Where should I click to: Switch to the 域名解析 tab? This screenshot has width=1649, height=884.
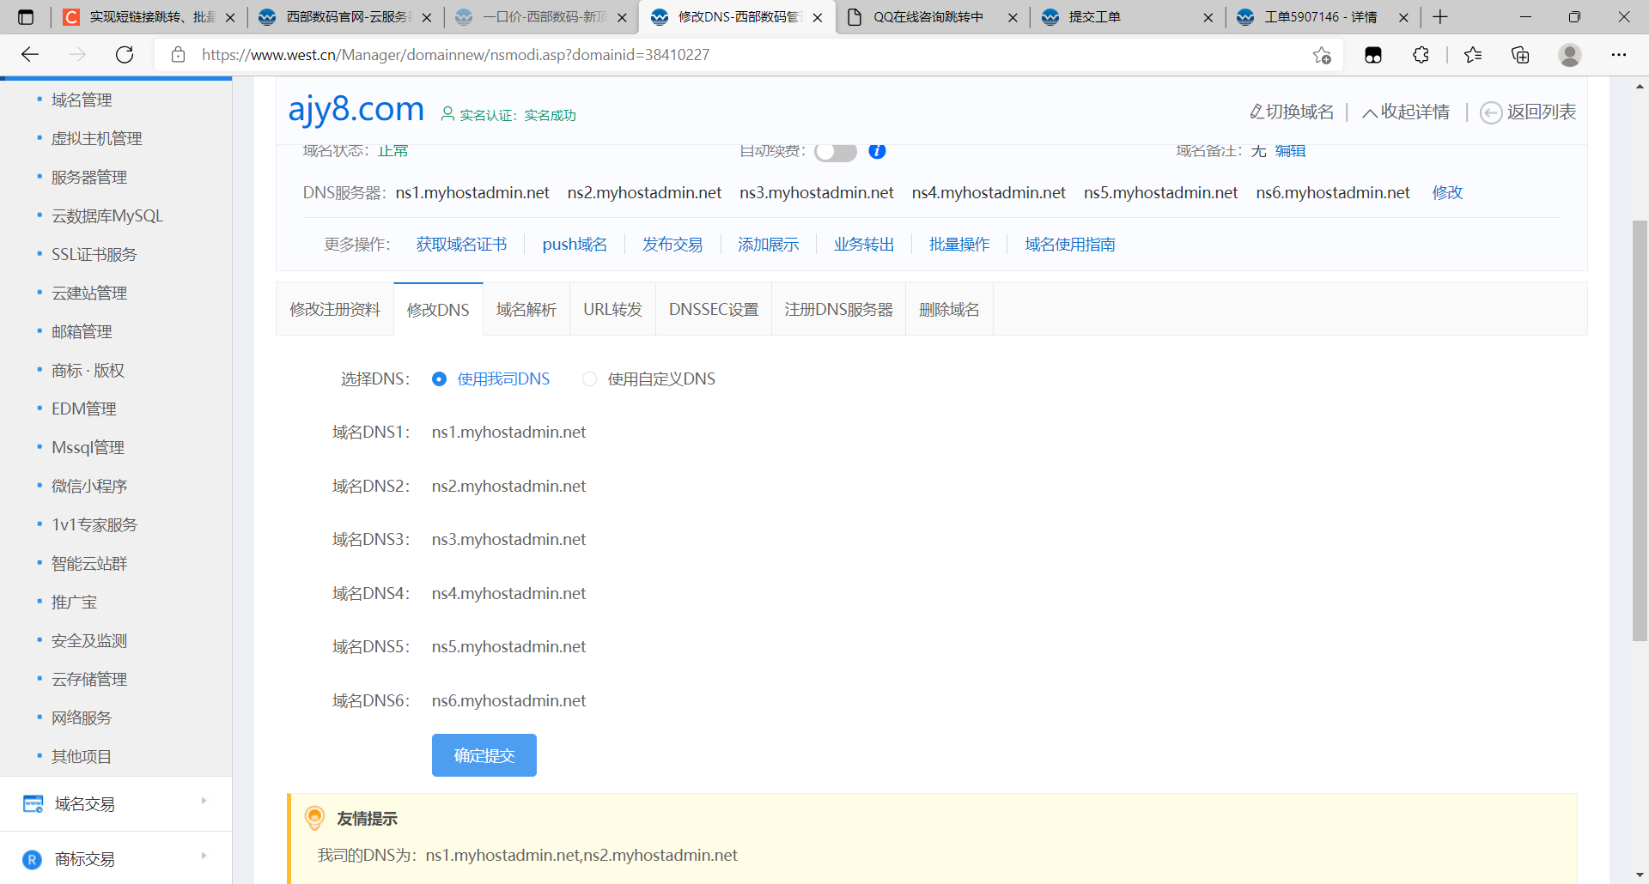(x=526, y=310)
